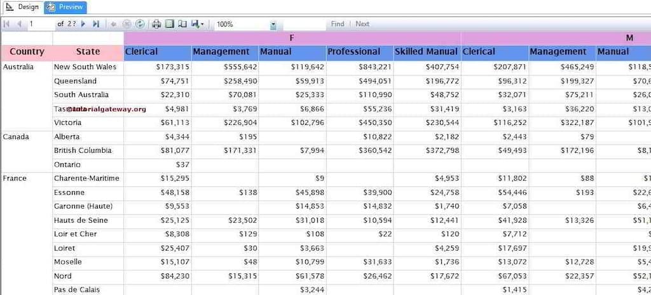Click the $48,752 value cell
This screenshot has width=651, height=295.
click(x=427, y=95)
